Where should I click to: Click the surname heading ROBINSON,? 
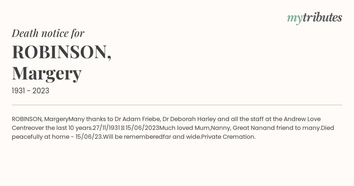(x=62, y=52)
